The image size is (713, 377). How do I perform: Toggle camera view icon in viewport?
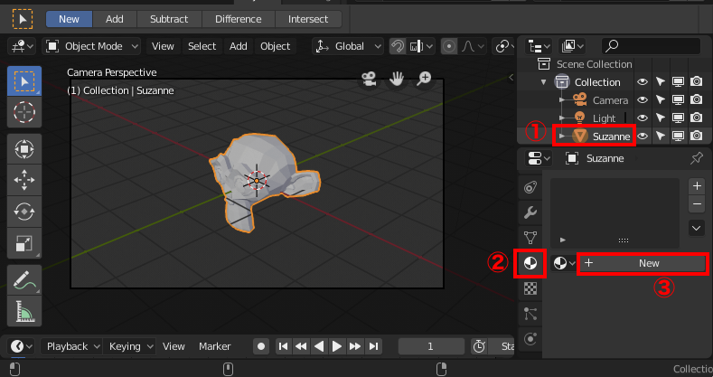coord(369,80)
